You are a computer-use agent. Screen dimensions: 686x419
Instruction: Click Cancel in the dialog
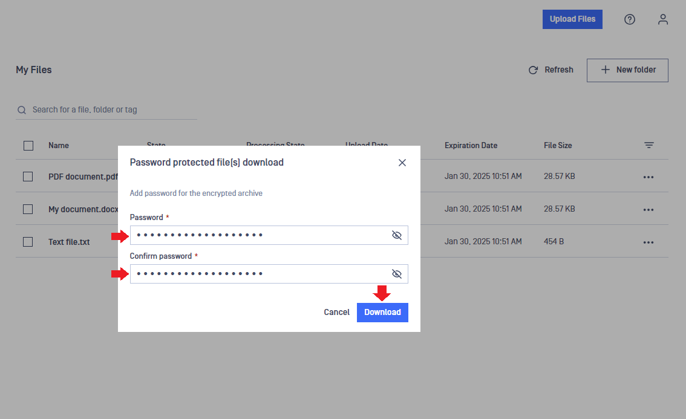[x=336, y=313]
